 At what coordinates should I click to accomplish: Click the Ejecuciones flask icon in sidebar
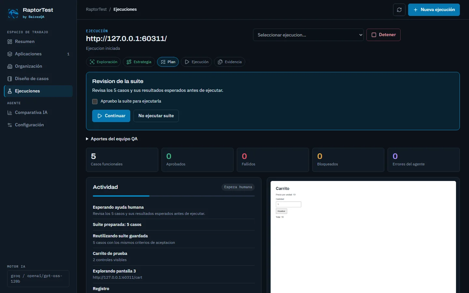coord(10,91)
